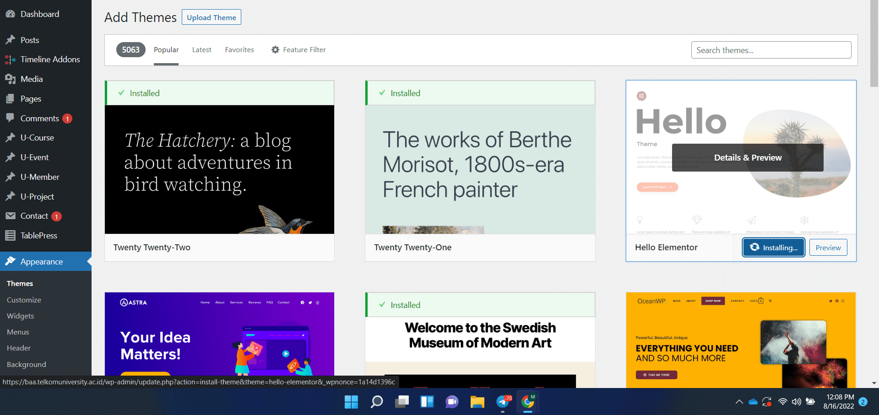Open clock and date panel
Screen dimensions: 879x415
click(x=840, y=402)
